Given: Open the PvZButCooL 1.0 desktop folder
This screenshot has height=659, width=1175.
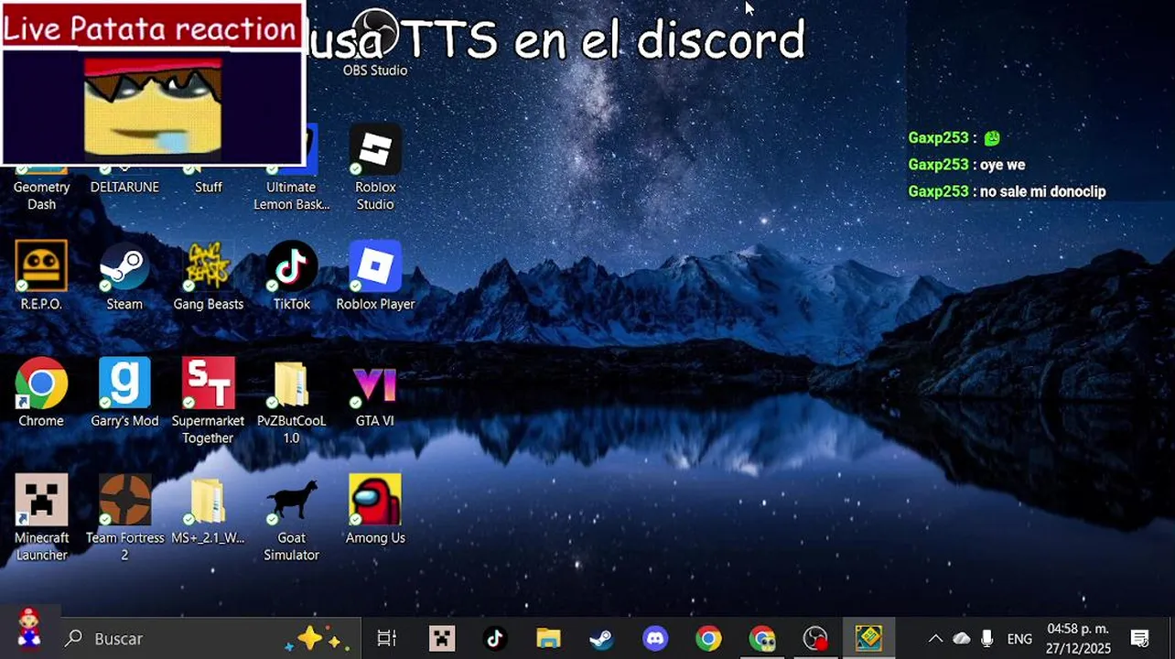Looking at the screenshot, I should [x=292, y=402].
